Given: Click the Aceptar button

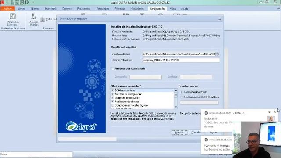Looking at the screenshot, I should (x=179, y=133).
